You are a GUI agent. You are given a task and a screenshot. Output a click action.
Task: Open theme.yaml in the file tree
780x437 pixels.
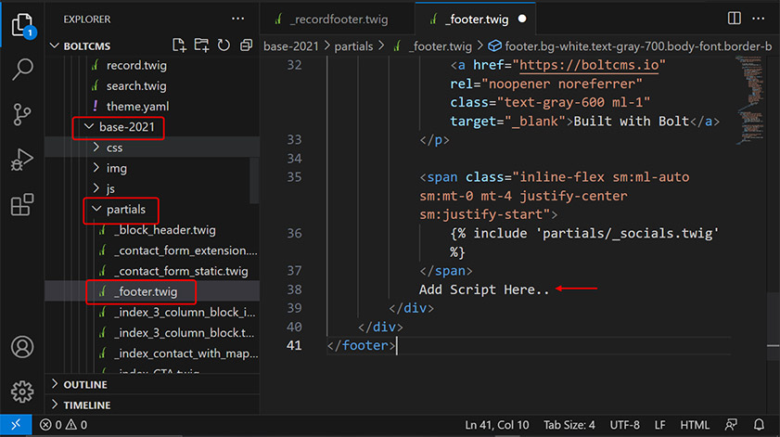[x=138, y=107]
